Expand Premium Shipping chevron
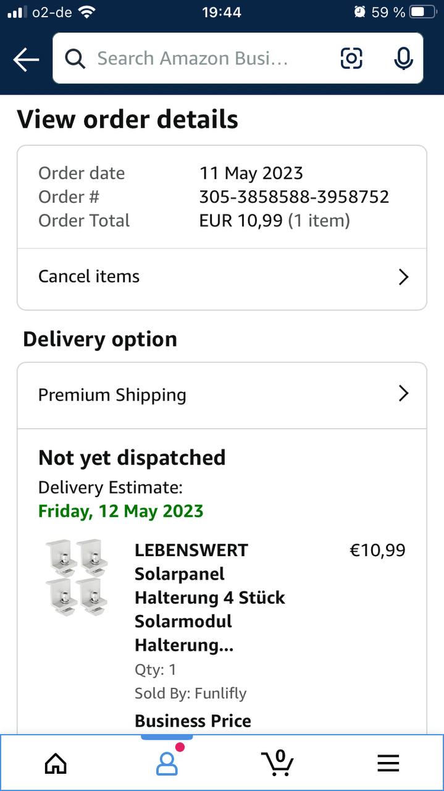Image resolution: width=444 pixels, height=791 pixels. point(403,394)
